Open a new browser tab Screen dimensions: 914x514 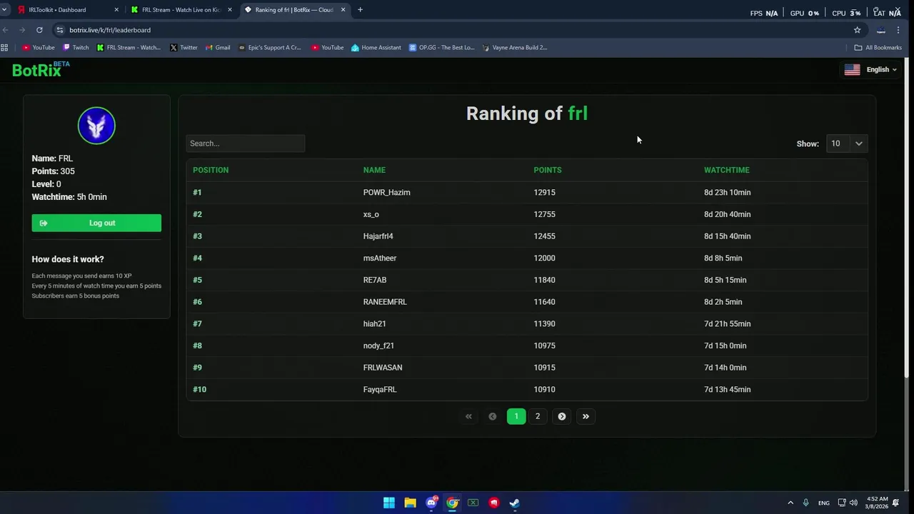tap(360, 10)
